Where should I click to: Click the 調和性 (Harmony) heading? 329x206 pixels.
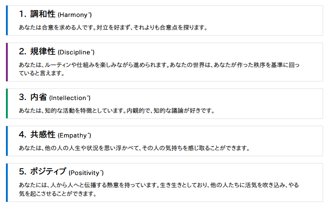(x=55, y=14)
